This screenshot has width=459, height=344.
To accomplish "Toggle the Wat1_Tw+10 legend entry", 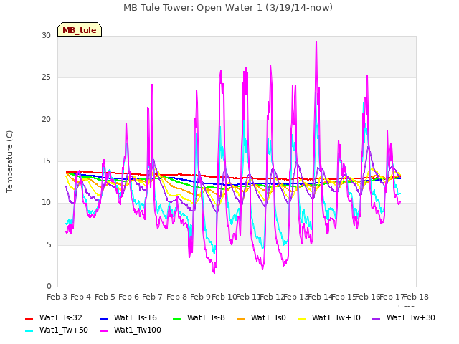I will pyautogui.click(x=329, y=318).
